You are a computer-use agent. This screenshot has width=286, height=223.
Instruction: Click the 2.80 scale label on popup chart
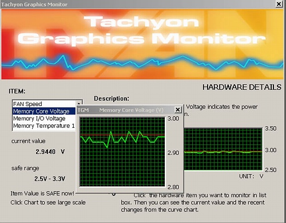[x=173, y=187]
